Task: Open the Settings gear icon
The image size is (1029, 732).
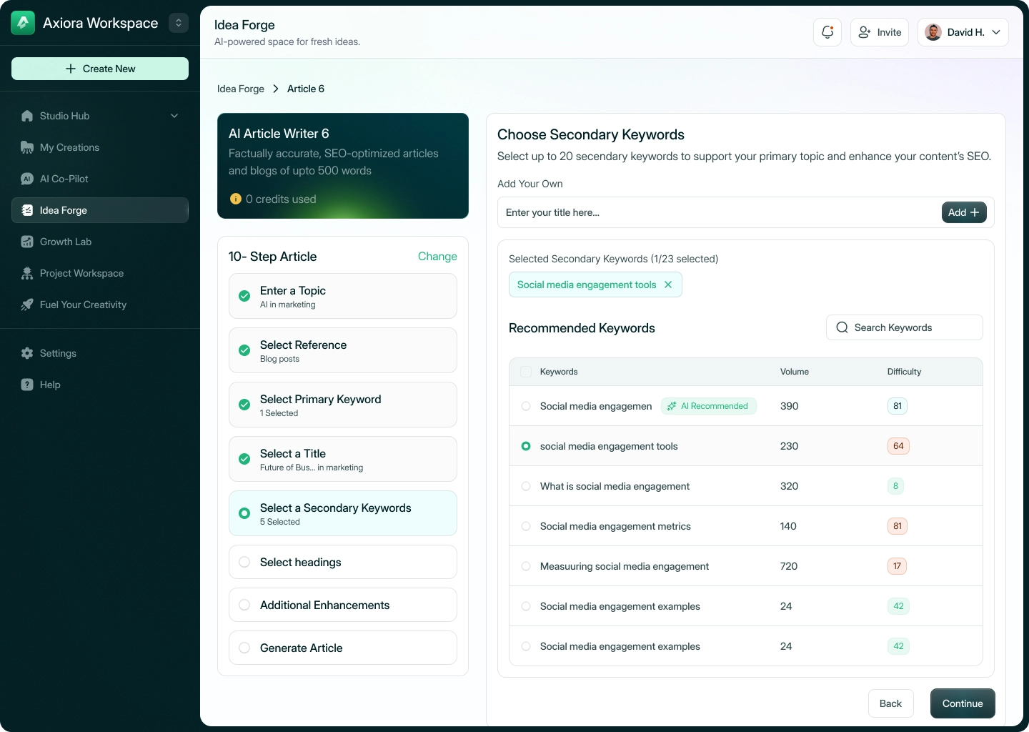Action: (27, 353)
